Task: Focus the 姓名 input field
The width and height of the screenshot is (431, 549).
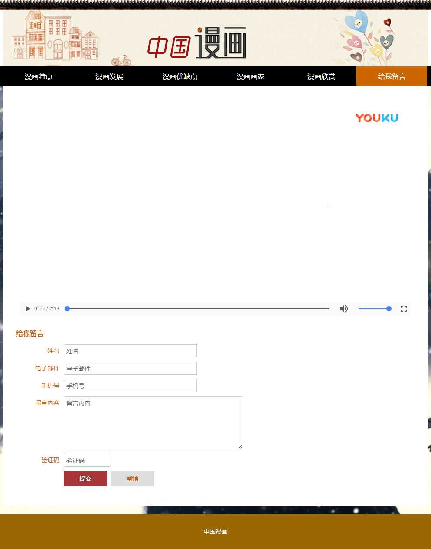Action: tap(130, 351)
